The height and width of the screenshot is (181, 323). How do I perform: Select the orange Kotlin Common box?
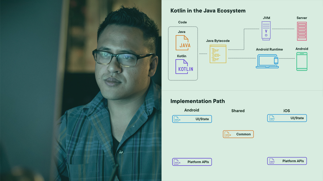coord(238,134)
